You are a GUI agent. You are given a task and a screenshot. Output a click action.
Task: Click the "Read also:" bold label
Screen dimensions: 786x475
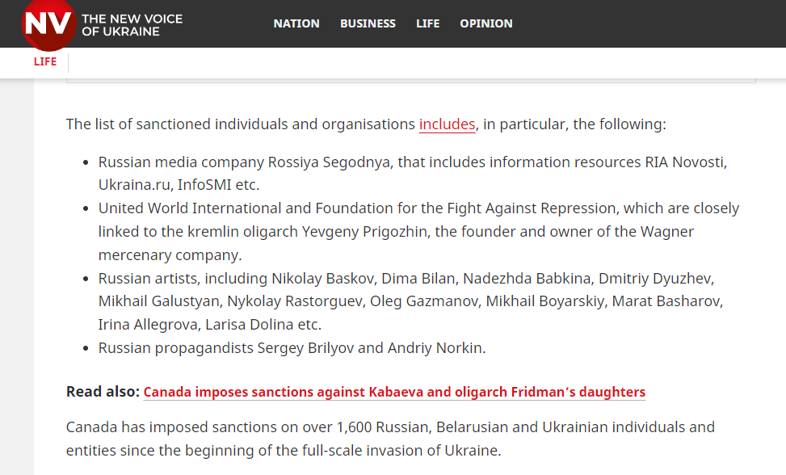point(103,393)
